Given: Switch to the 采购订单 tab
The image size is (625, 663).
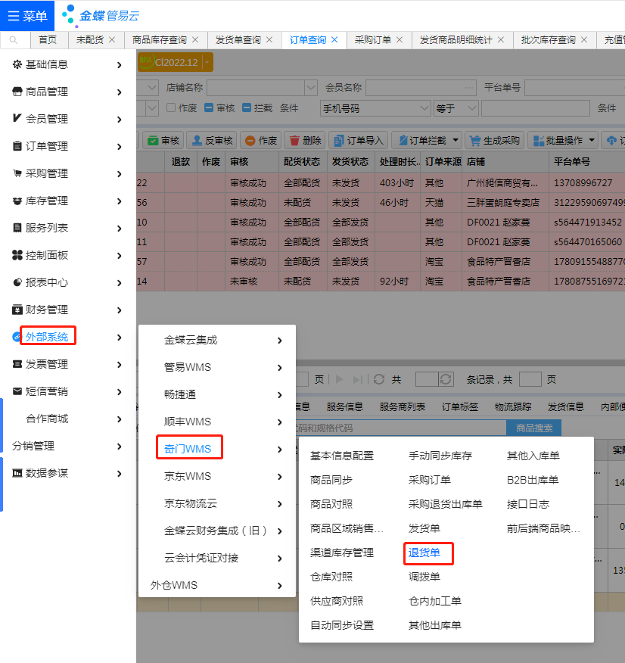Looking at the screenshot, I should (x=373, y=40).
